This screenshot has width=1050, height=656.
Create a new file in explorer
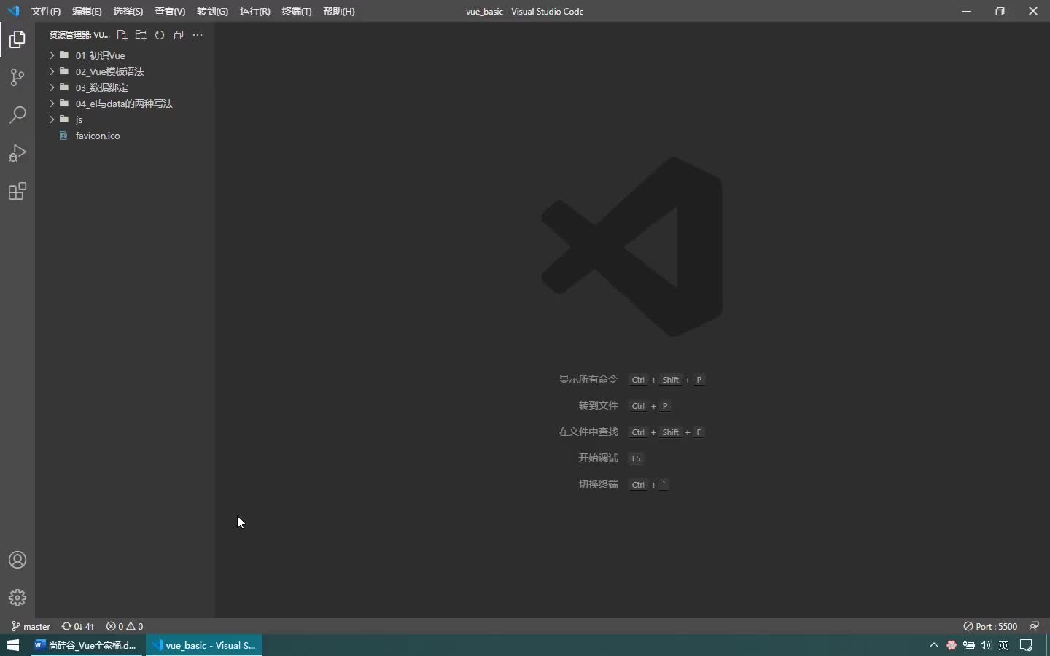[x=122, y=35]
